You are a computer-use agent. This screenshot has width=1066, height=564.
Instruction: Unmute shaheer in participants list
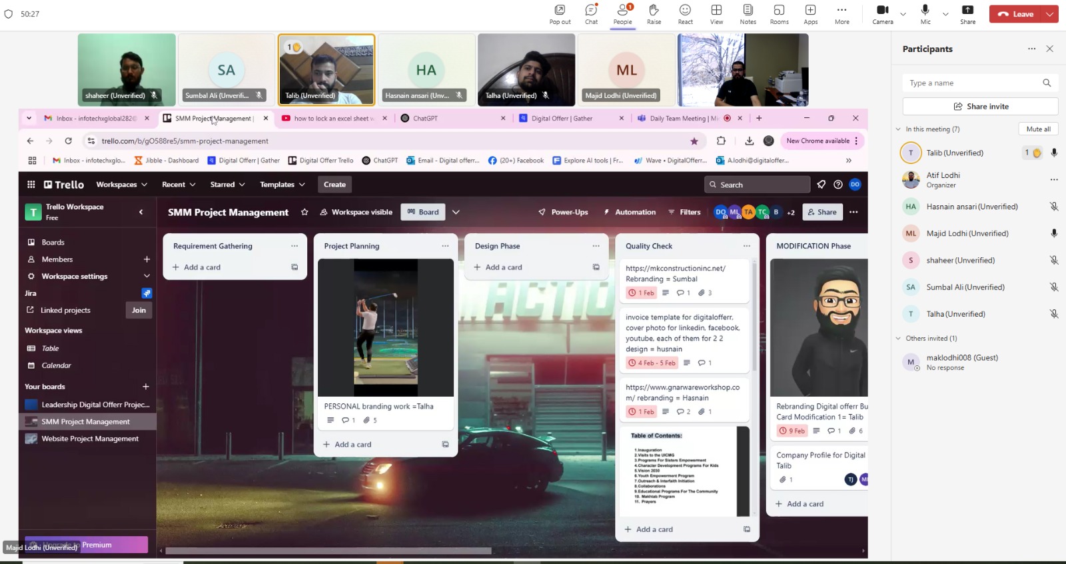1054,260
